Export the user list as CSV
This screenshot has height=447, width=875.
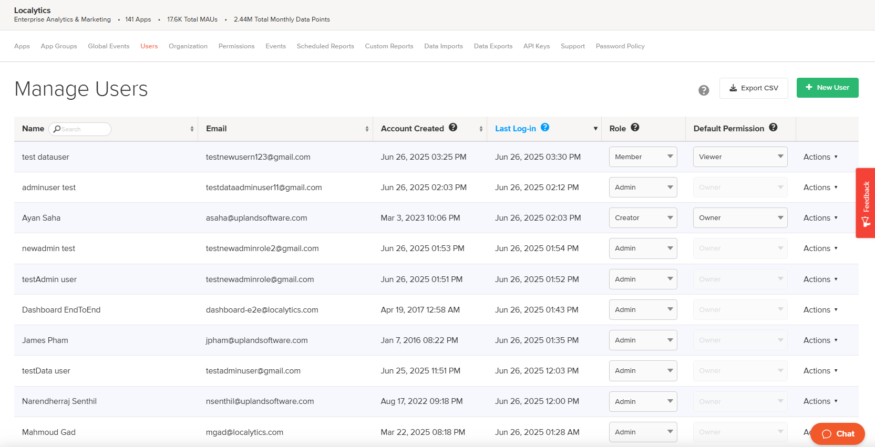(754, 88)
